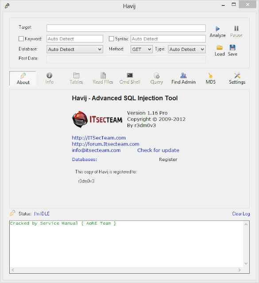Screen dimensions: 259x283
Task: Enable the Syntax checkbox
Action: coord(111,38)
